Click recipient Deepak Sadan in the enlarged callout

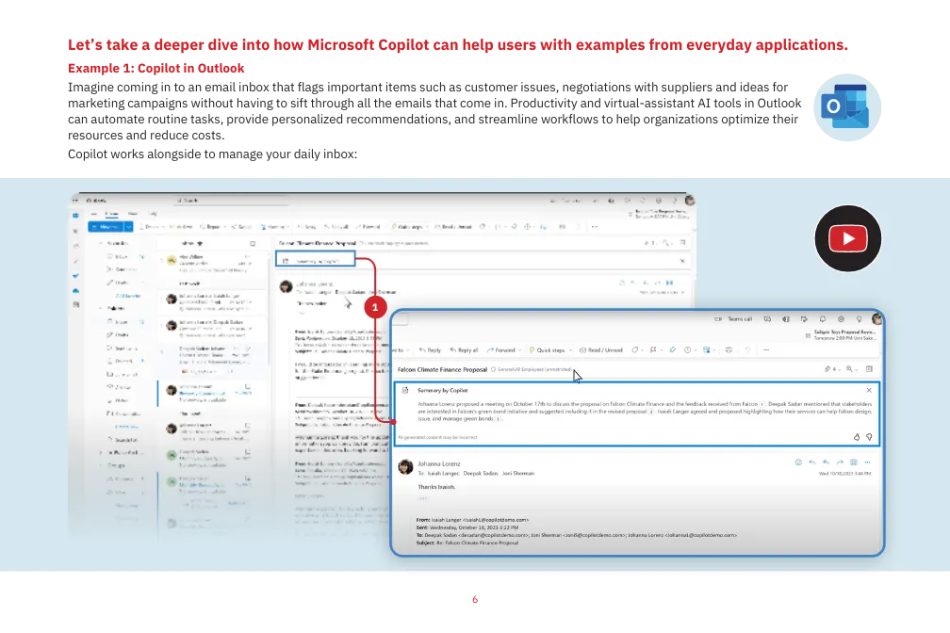479,474
